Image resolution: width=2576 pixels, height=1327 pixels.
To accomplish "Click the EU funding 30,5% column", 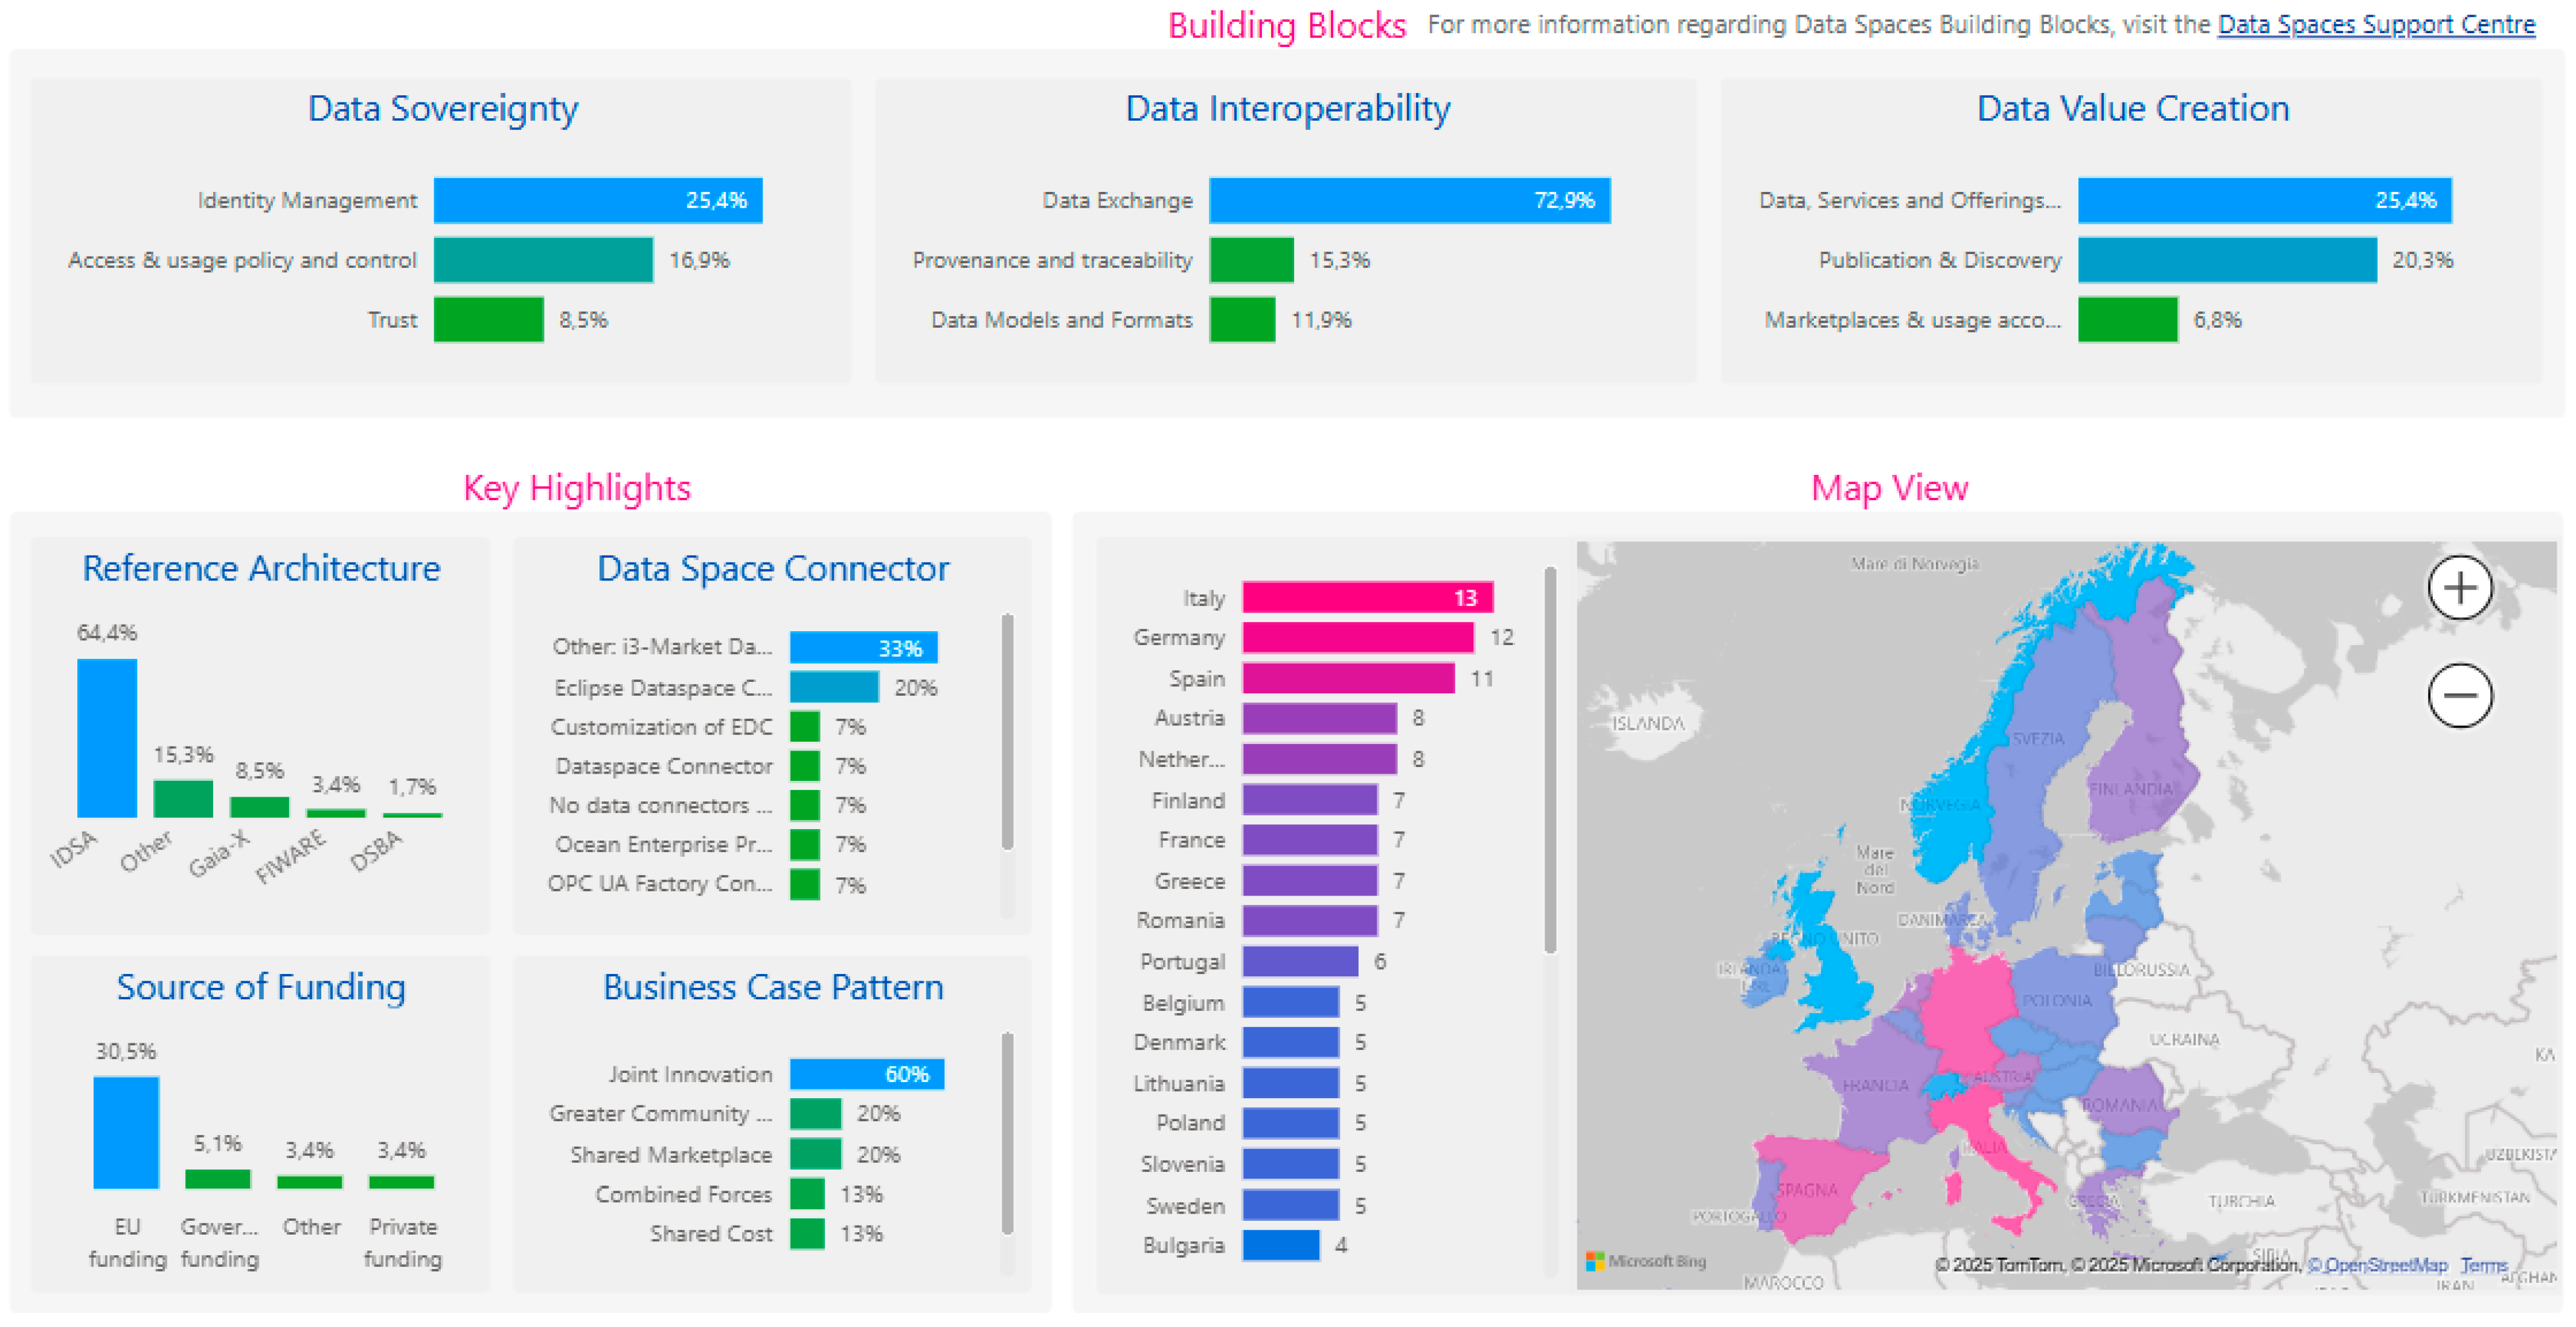I will pyautogui.click(x=126, y=1132).
